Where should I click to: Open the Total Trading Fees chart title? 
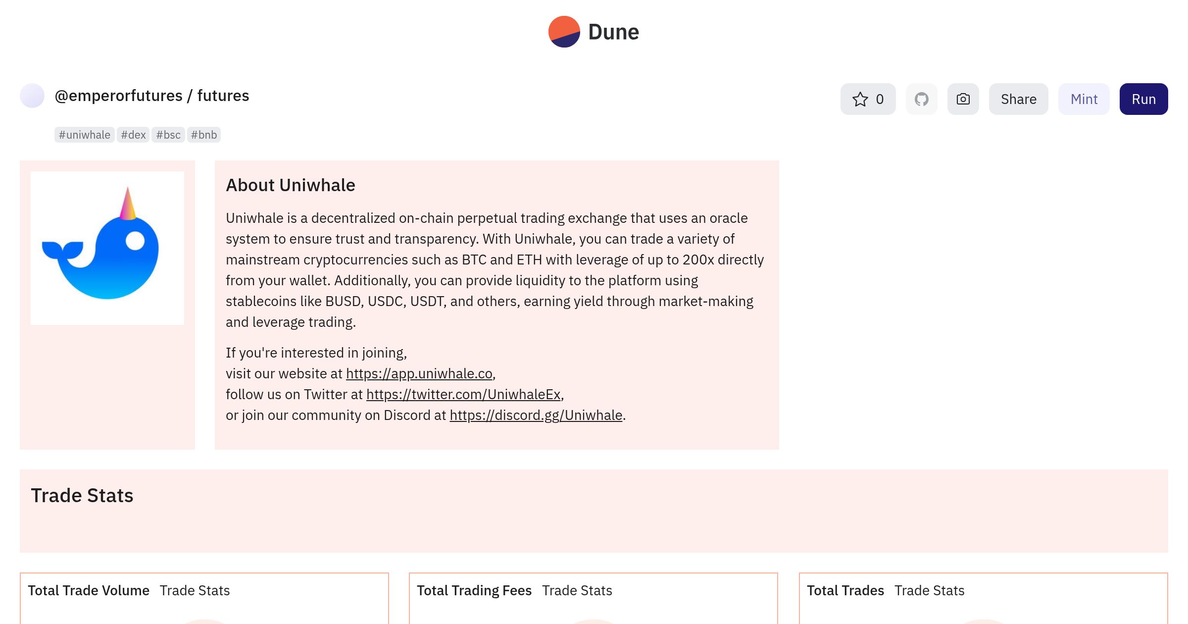[x=474, y=590]
